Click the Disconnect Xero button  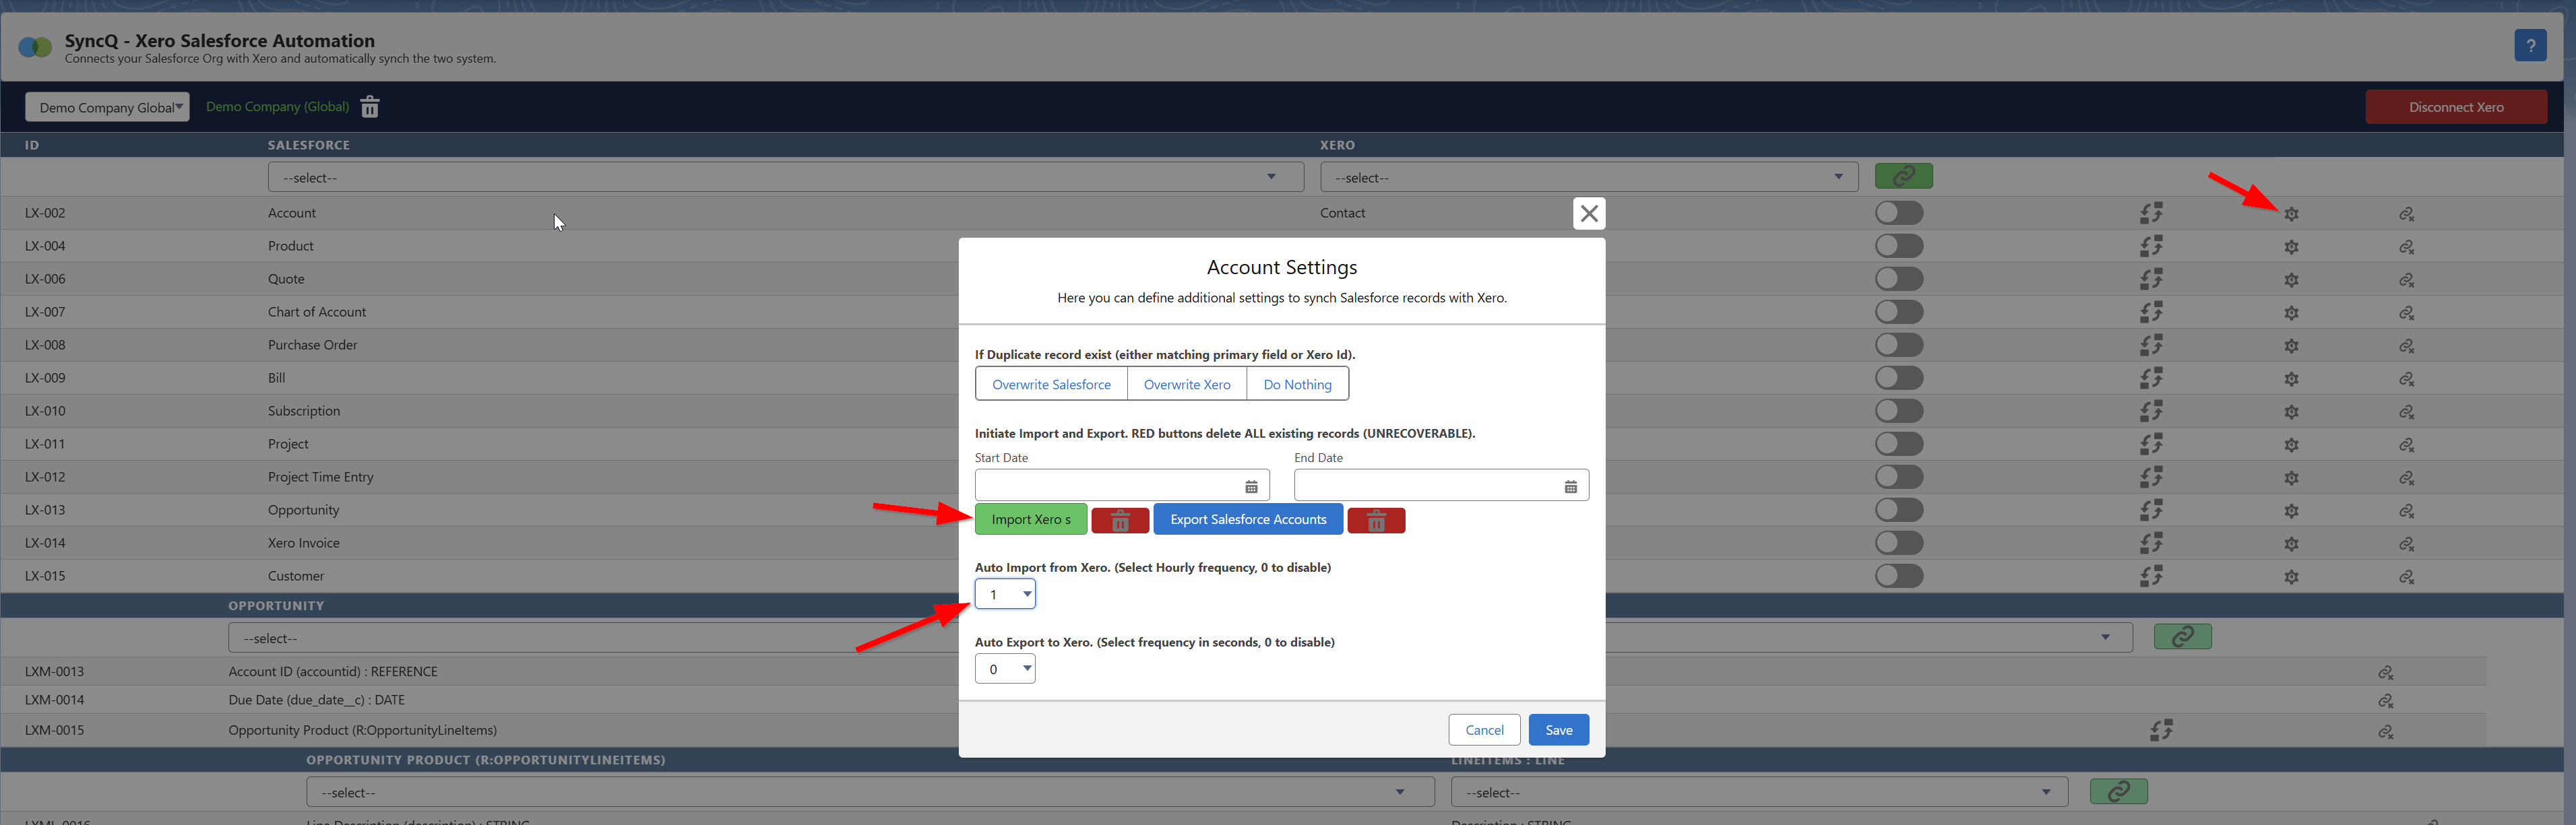pos(2455,107)
